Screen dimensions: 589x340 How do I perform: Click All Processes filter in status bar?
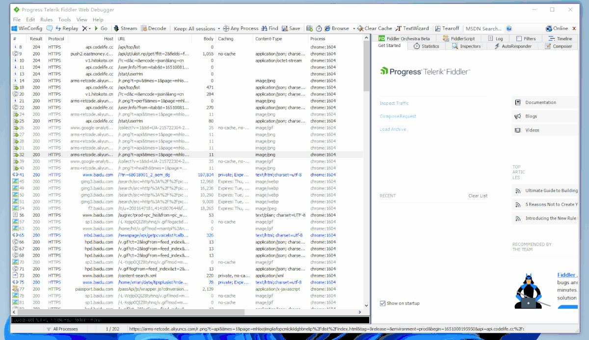pyautogui.click(x=61, y=329)
